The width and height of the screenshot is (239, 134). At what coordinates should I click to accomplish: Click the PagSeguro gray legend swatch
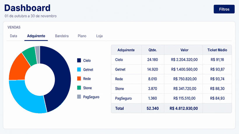79,97
